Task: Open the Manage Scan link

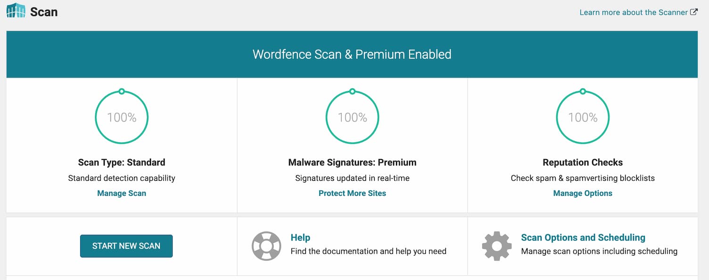Action: click(x=122, y=193)
